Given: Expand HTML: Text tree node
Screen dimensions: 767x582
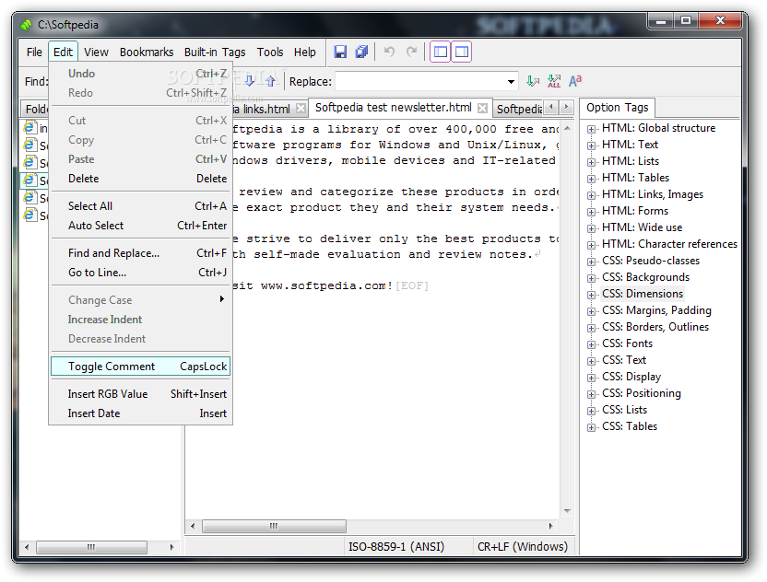Looking at the screenshot, I should point(591,145).
